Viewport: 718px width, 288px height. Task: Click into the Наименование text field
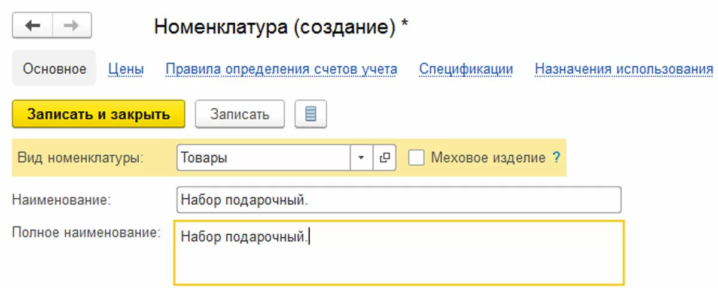[x=398, y=200]
